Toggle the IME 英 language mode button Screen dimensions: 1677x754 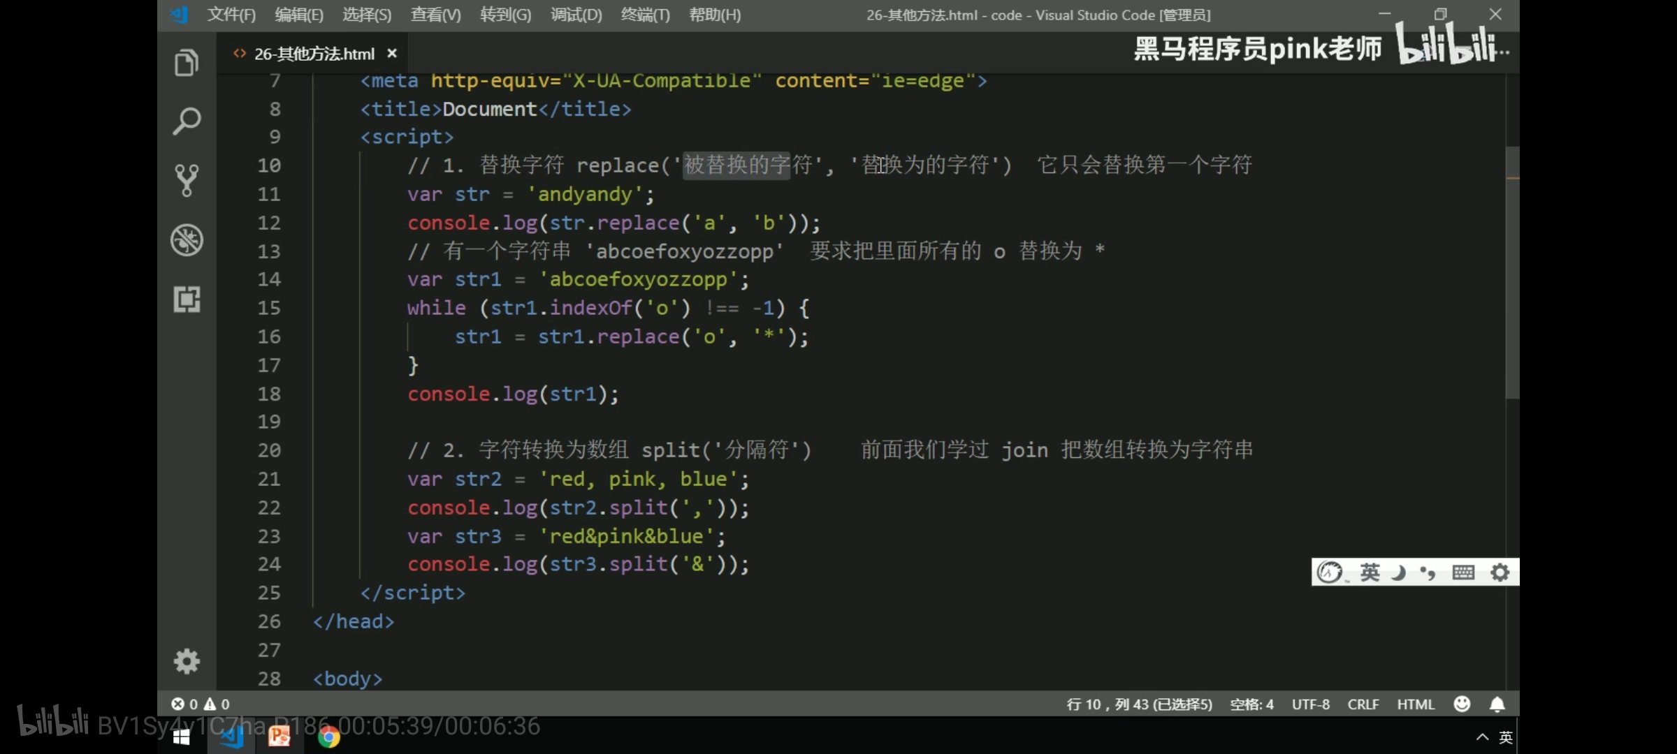(1370, 572)
